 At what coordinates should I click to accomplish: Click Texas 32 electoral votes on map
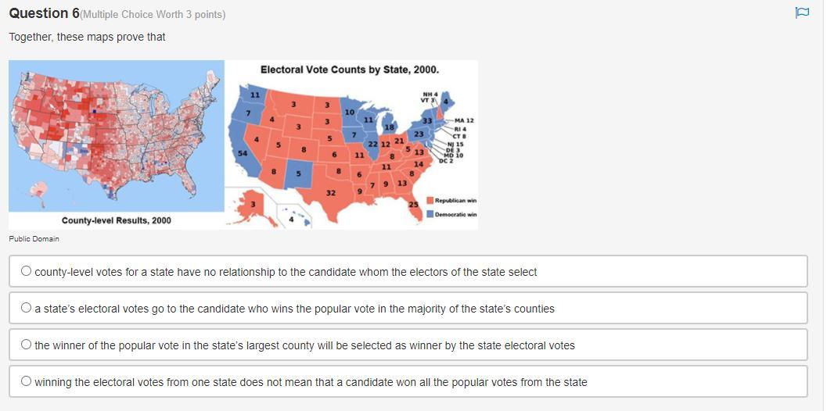(x=331, y=192)
